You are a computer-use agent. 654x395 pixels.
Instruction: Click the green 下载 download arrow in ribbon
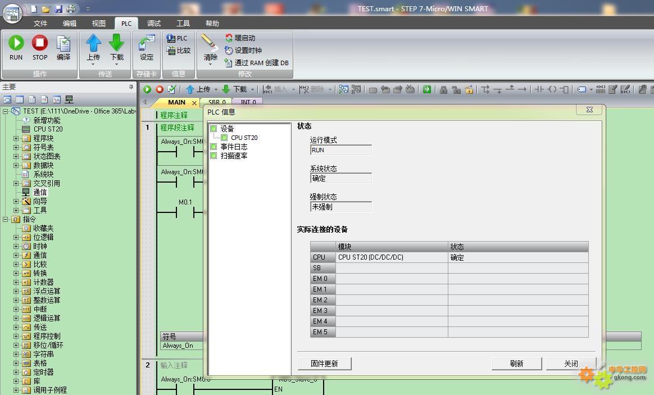point(116,43)
